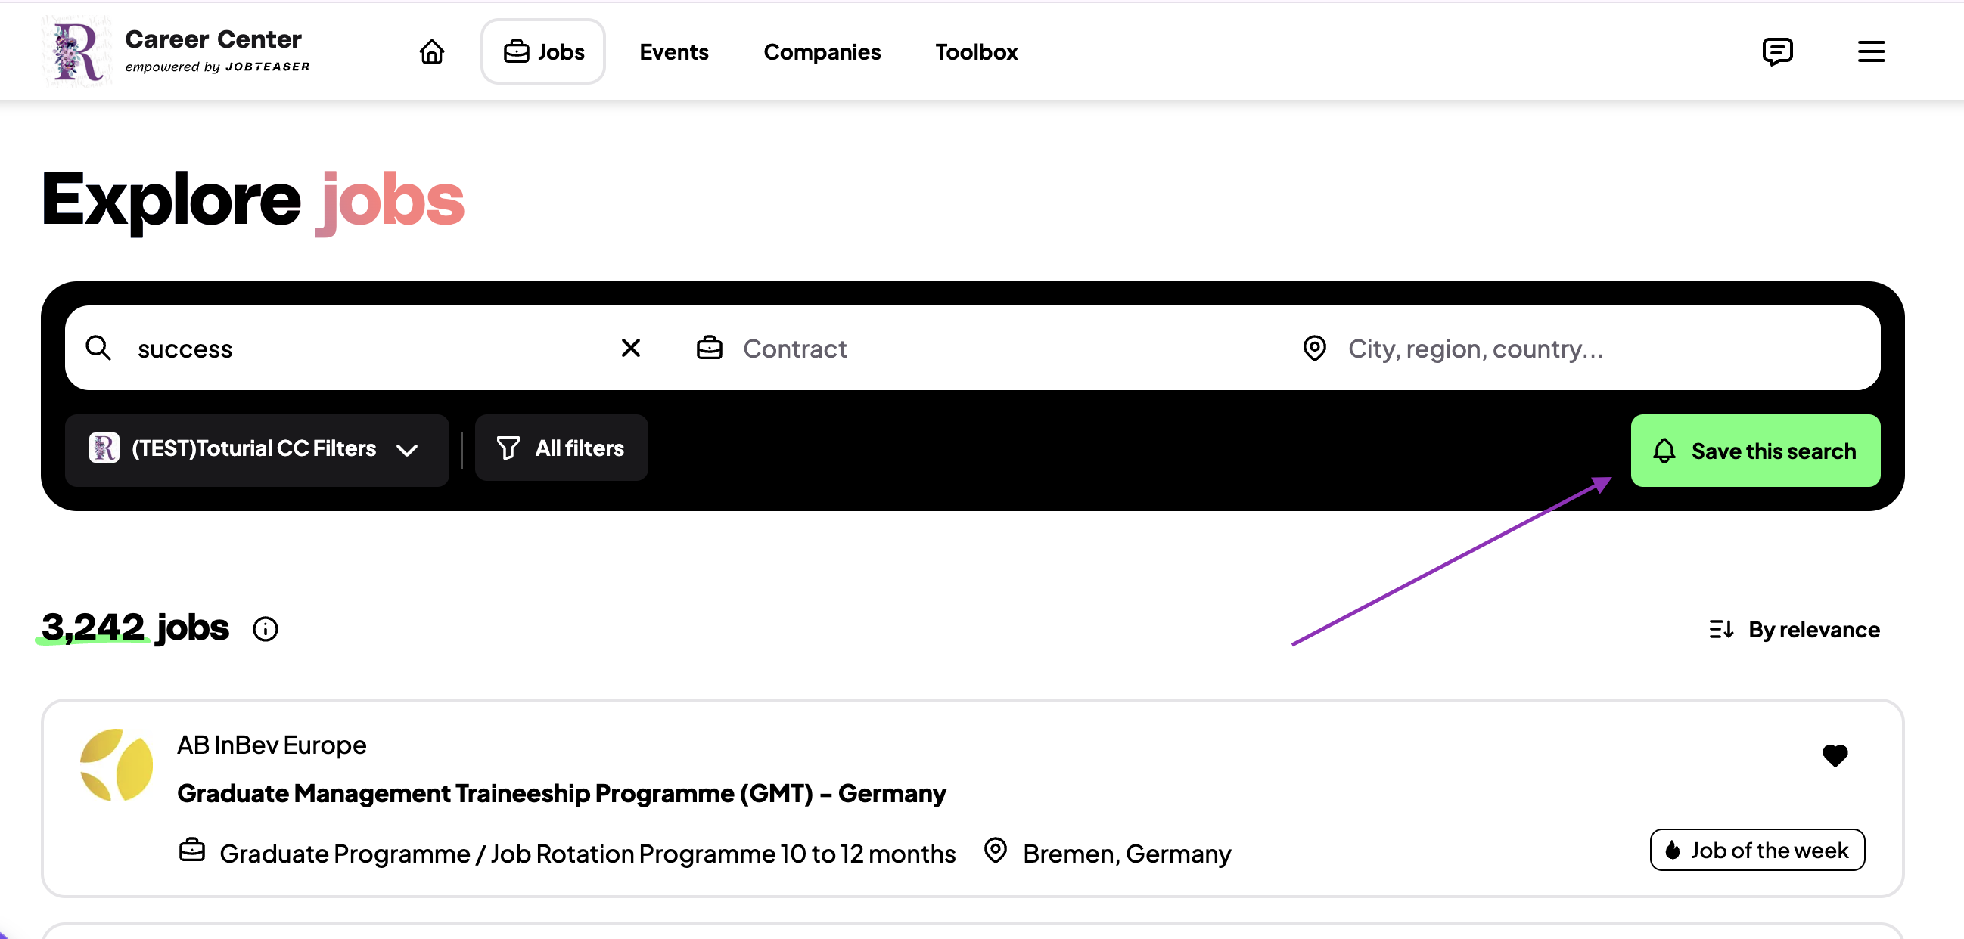Open the home page via house icon

pos(431,52)
